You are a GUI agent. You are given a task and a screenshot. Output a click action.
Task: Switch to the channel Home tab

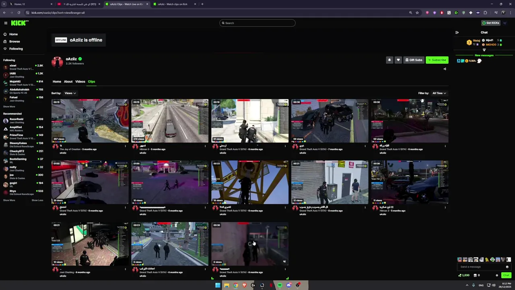coord(57,82)
